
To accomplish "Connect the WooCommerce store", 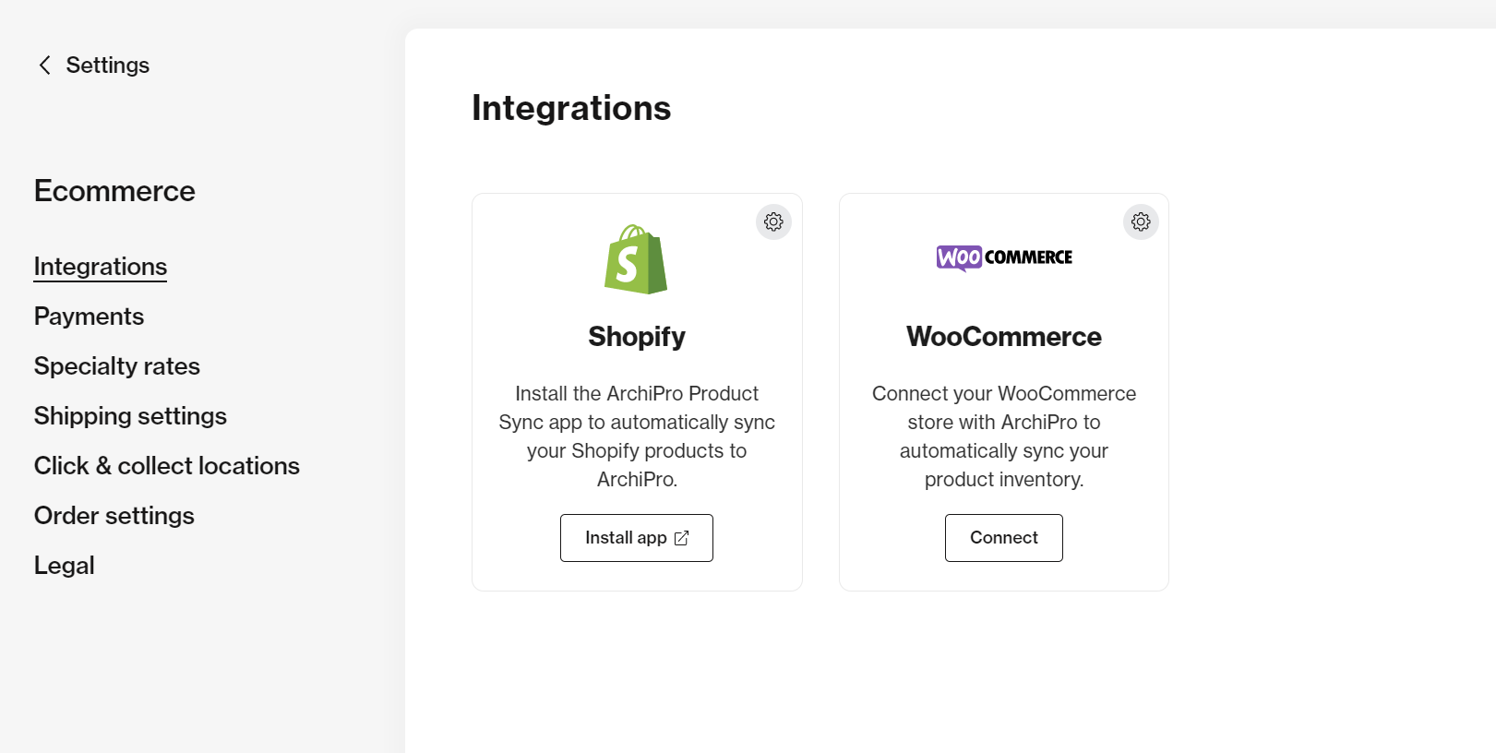I will click(x=1004, y=538).
